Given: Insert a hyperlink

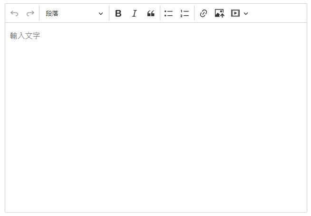Looking at the screenshot, I should click(x=204, y=13).
